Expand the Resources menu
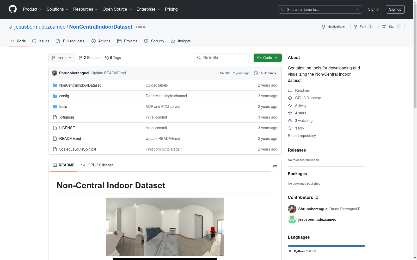This screenshot has height=260, width=417. [x=85, y=9]
